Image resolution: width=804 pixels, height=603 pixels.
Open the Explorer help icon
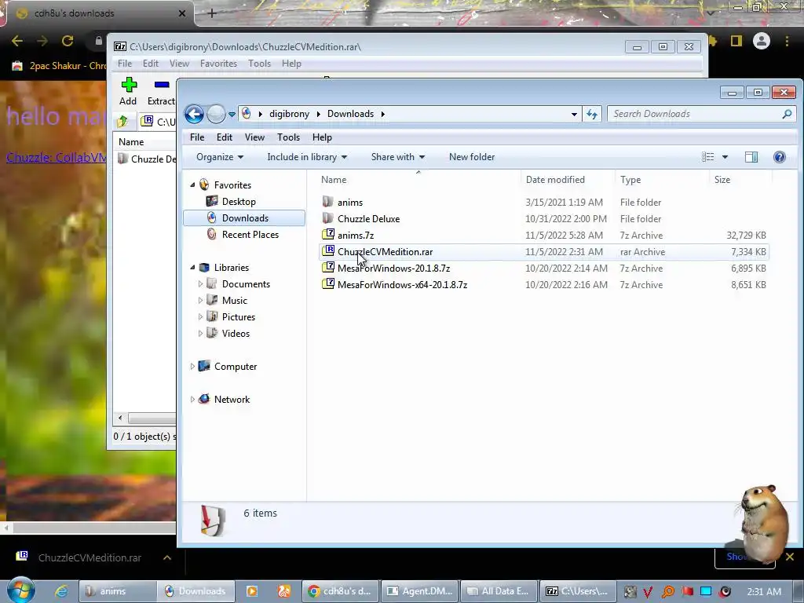point(780,157)
